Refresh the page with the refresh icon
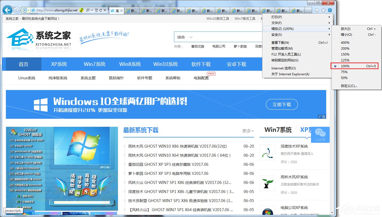Viewport: 382px width, 217px height. point(100,10)
